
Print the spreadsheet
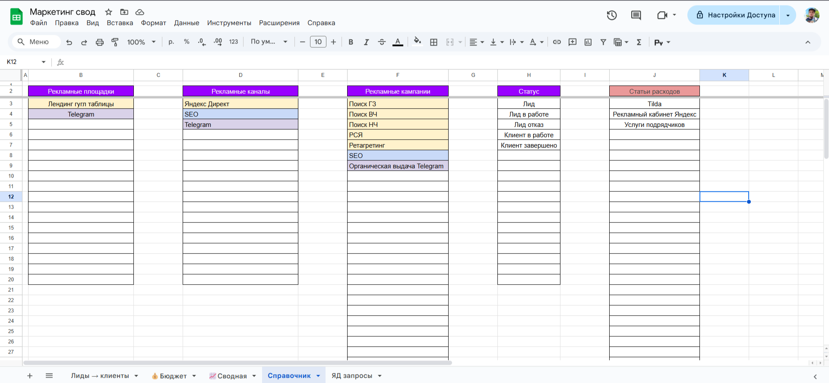[x=100, y=42]
